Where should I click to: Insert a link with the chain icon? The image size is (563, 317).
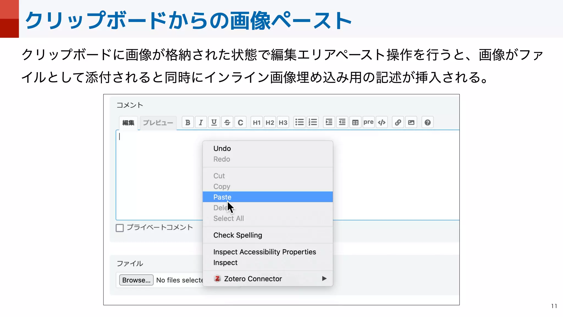[398, 122]
